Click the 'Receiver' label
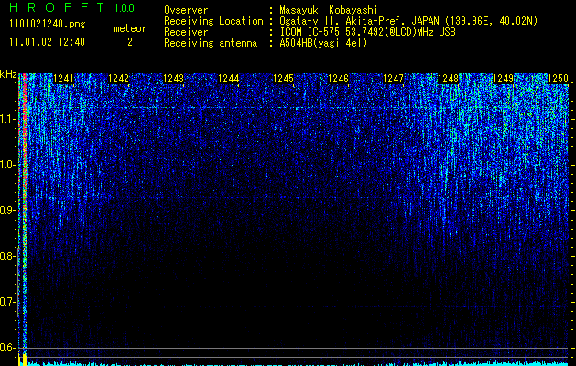Image resolution: width=576 pixels, height=366 pixels. [x=186, y=32]
